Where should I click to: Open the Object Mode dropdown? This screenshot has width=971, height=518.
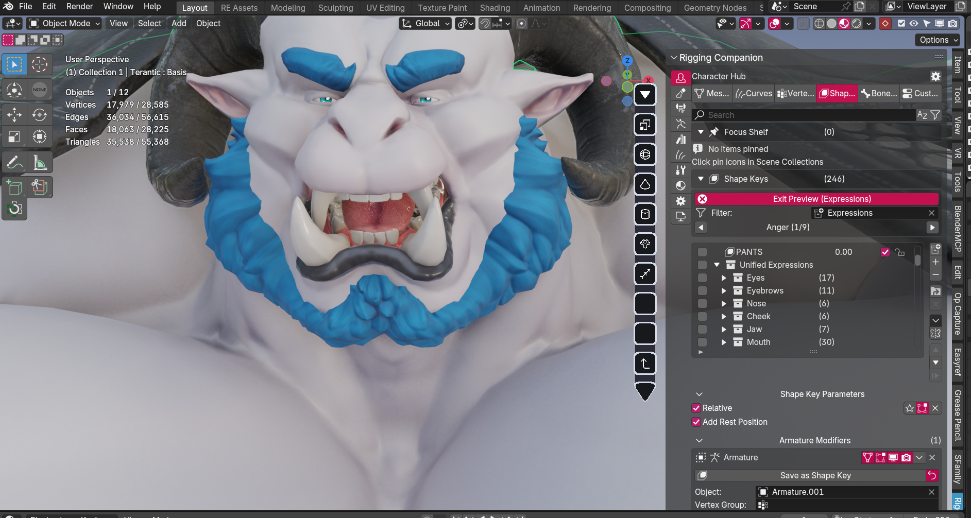(64, 24)
